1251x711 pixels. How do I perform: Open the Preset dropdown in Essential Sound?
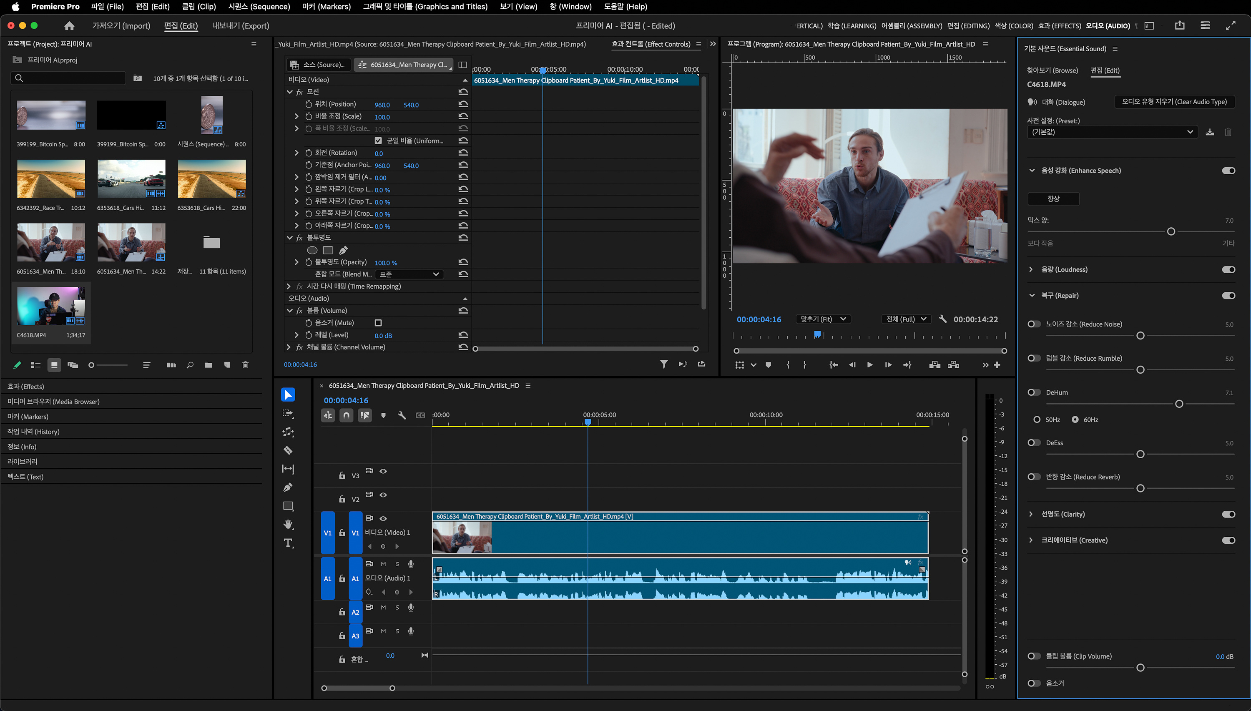1112,132
